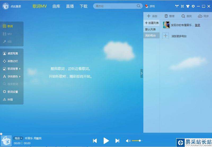Click the playback progress bar handle
Image resolution: width=212 pixels, height=147 pixels.
tap(1, 134)
